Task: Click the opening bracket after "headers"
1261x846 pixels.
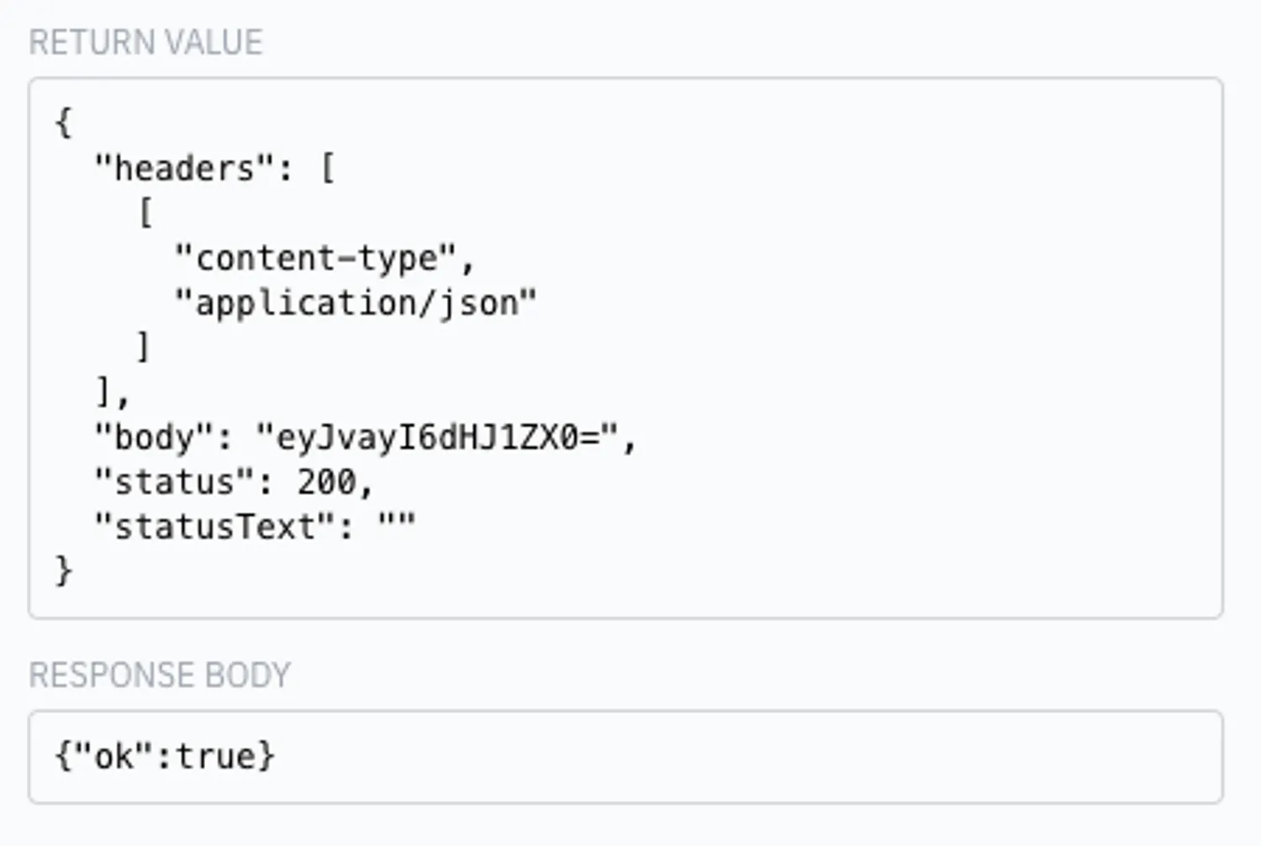Action: click(x=328, y=168)
